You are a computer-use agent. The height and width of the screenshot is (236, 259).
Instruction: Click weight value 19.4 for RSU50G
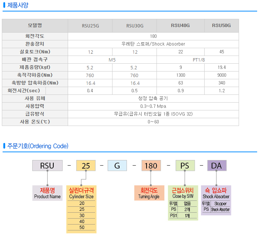222,67
